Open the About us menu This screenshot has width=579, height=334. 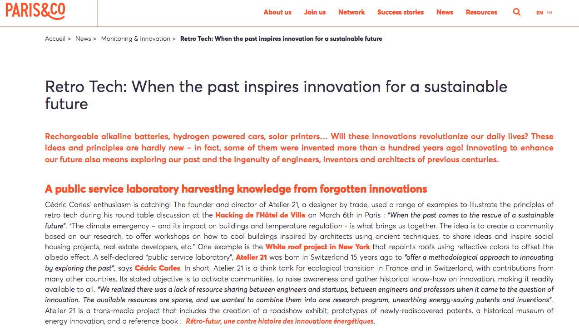coord(277,12)
